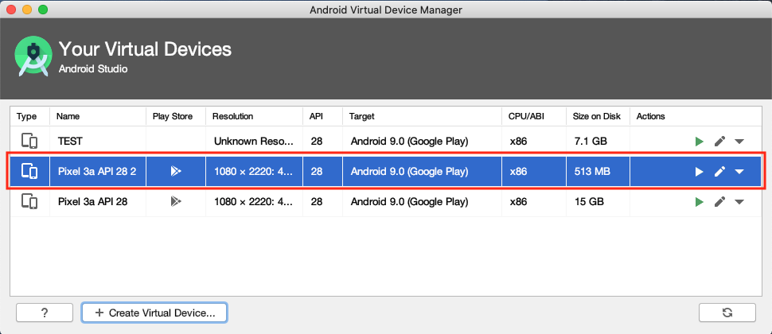The image size is (772, 334).
Task: Start the Pixel 3a API 28 device
Action: (699, 202)
